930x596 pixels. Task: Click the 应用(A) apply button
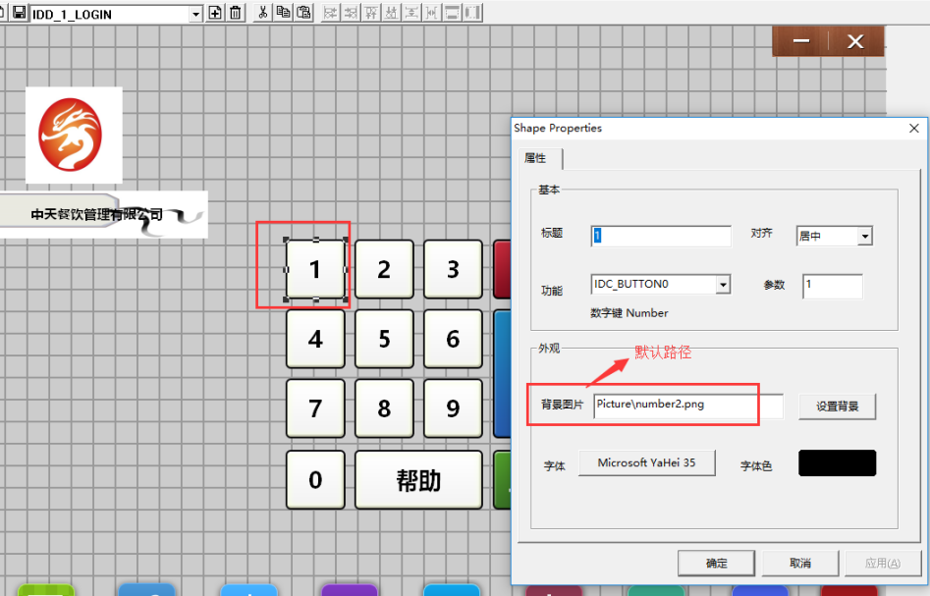[x=883, y=563]
